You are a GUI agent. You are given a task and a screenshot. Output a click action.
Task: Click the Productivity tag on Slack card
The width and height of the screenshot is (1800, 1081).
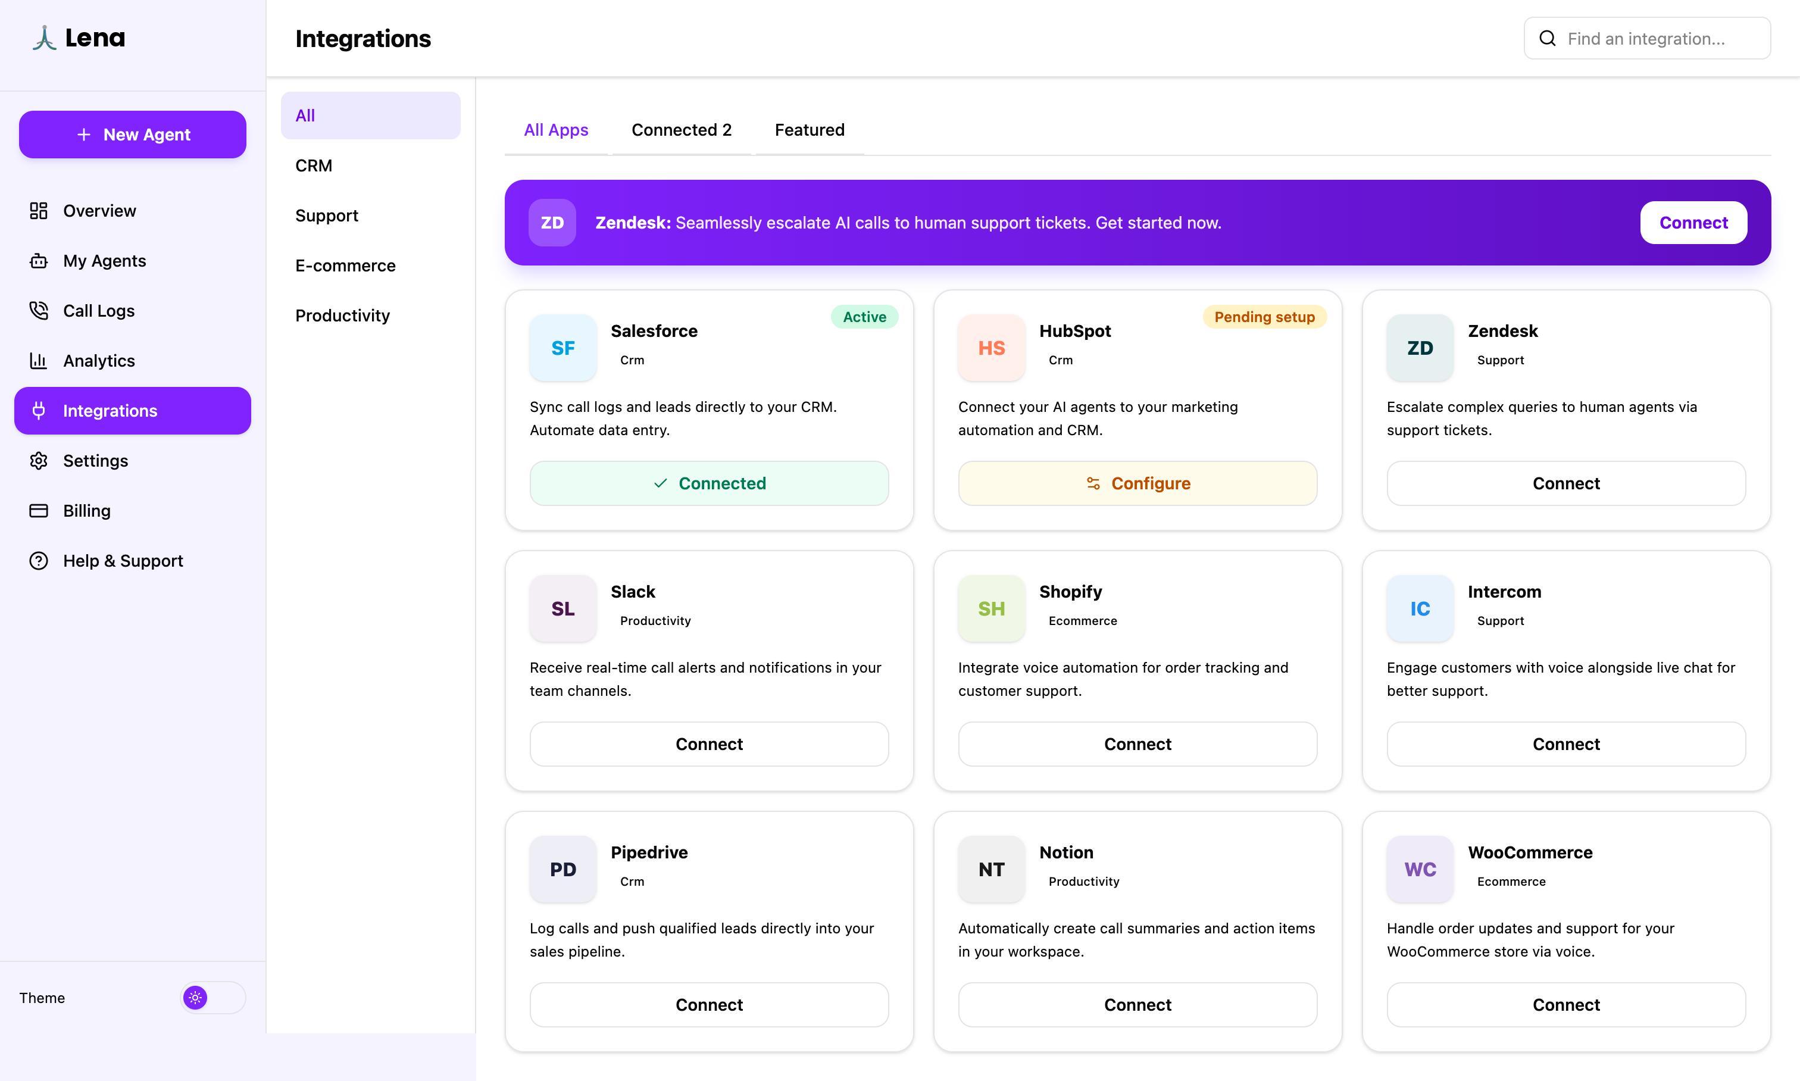[x=655, y=621]
